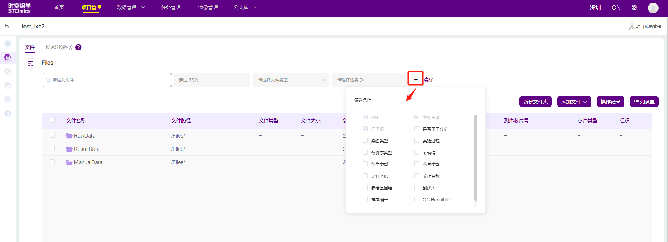This screenshot has height=242, width=668.
Task: Click the plus icon to add filters
Action: click(415, 79)
